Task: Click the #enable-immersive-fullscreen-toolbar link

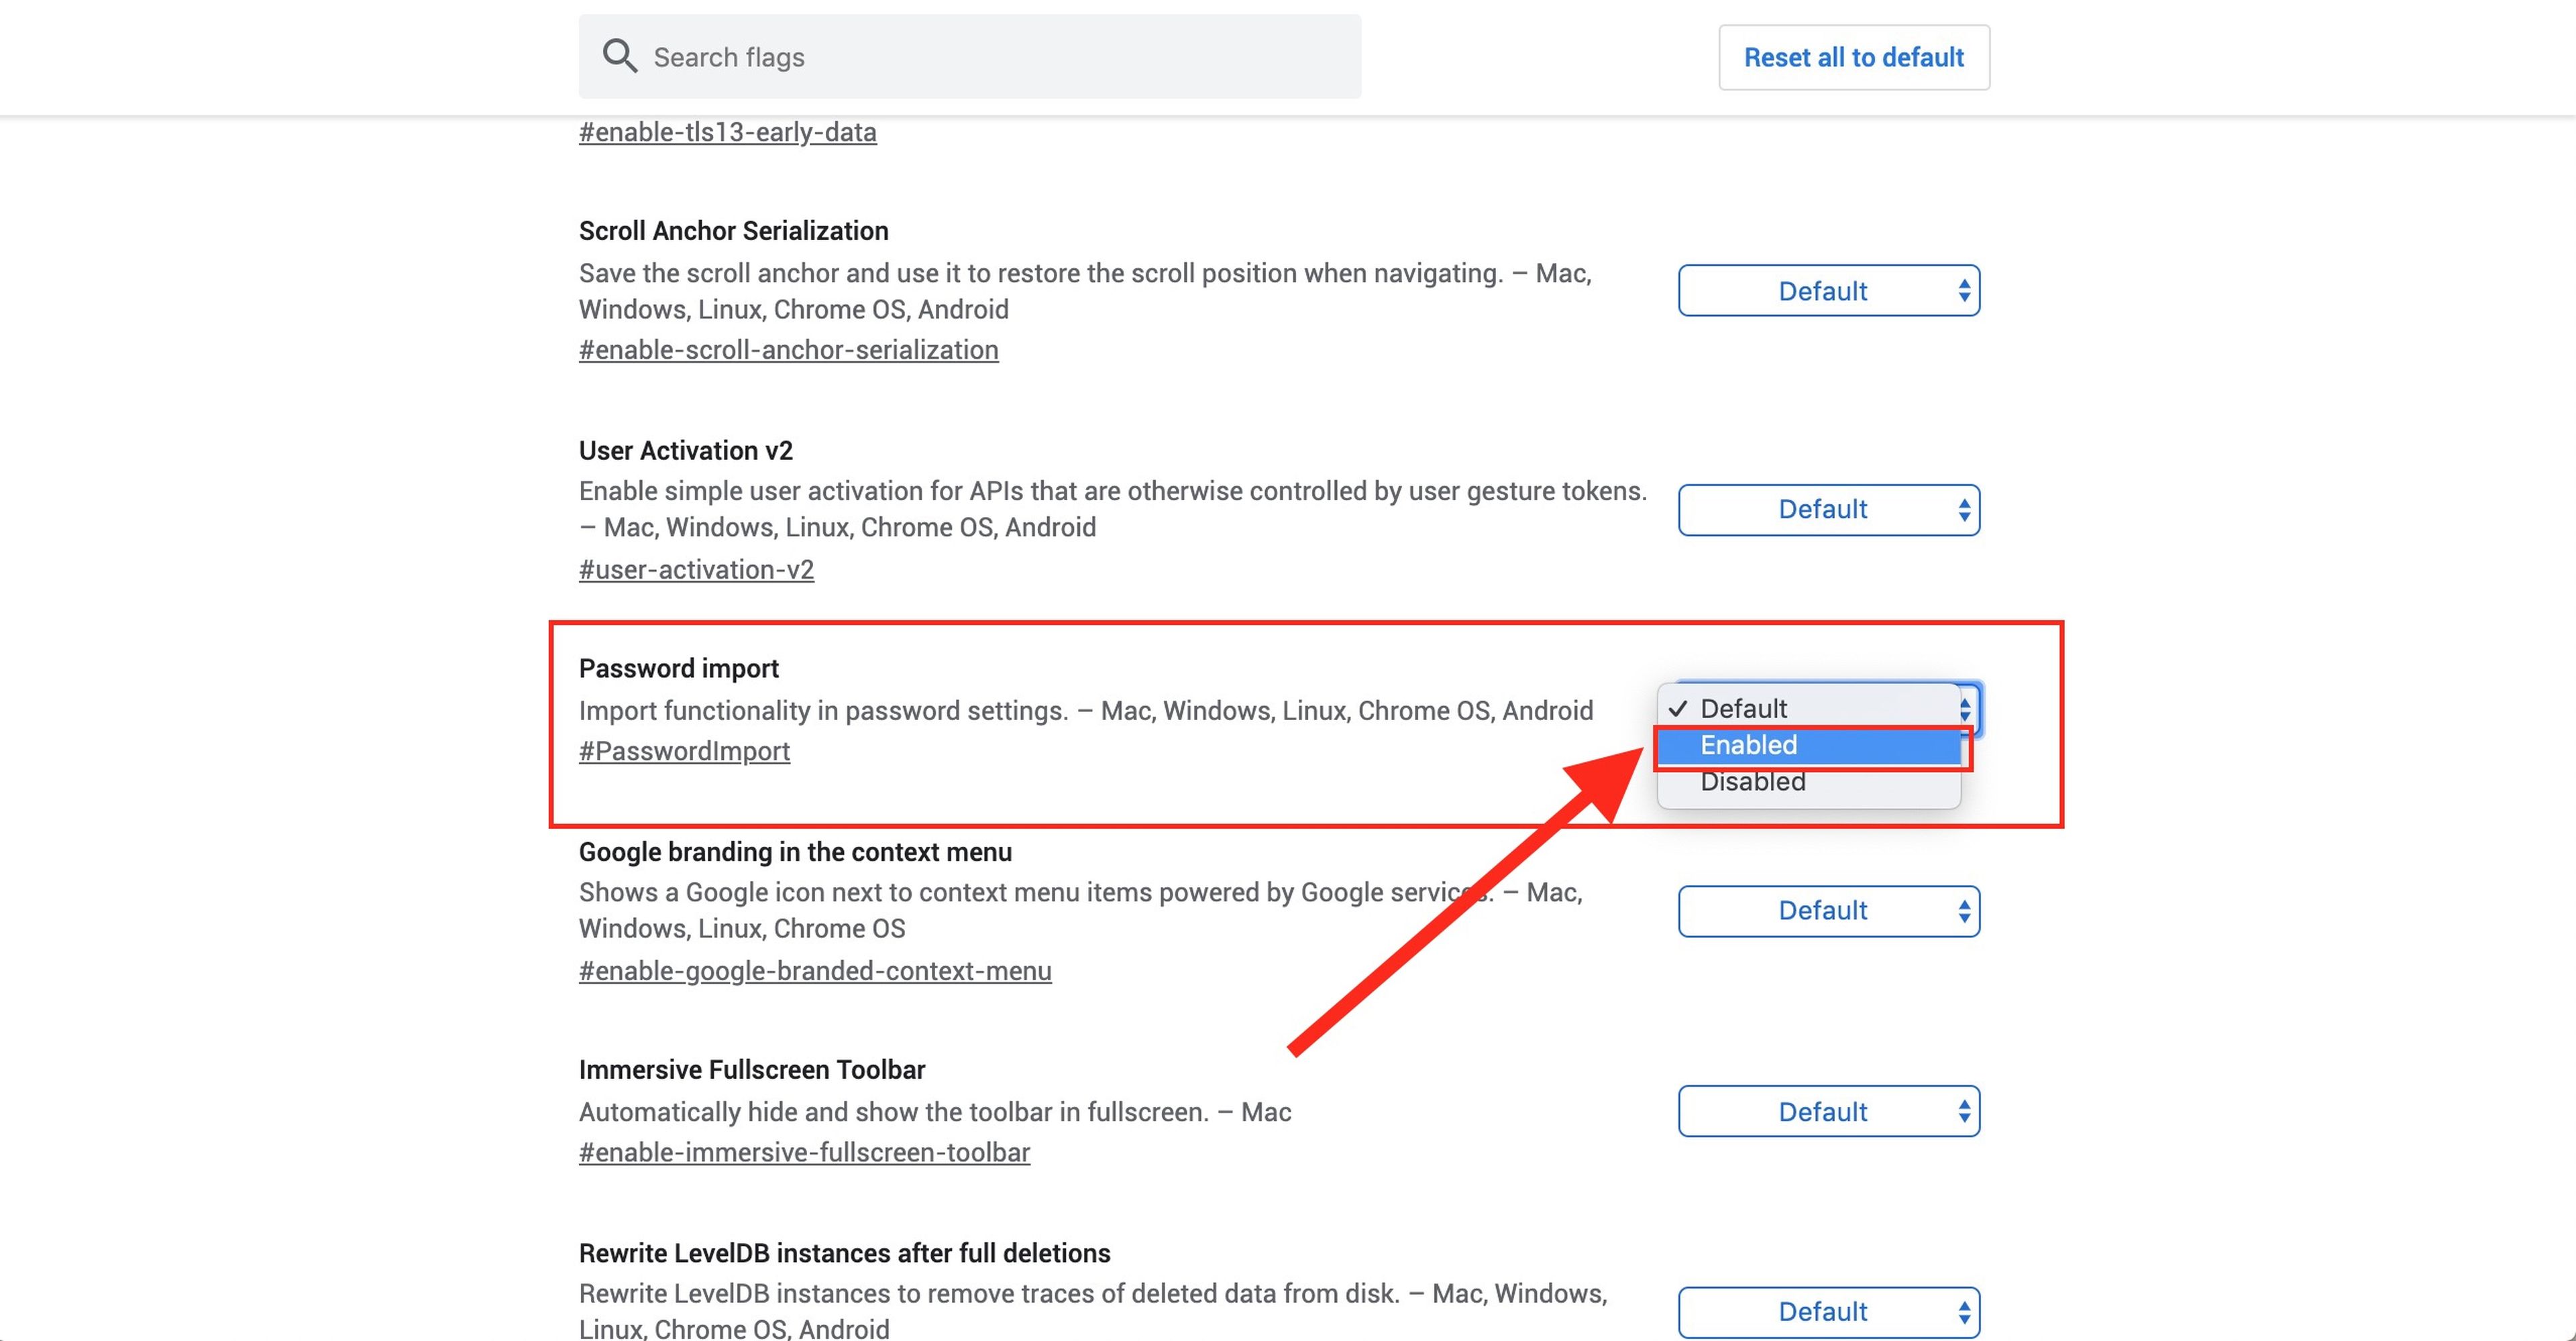Action: pos(804,1152)
